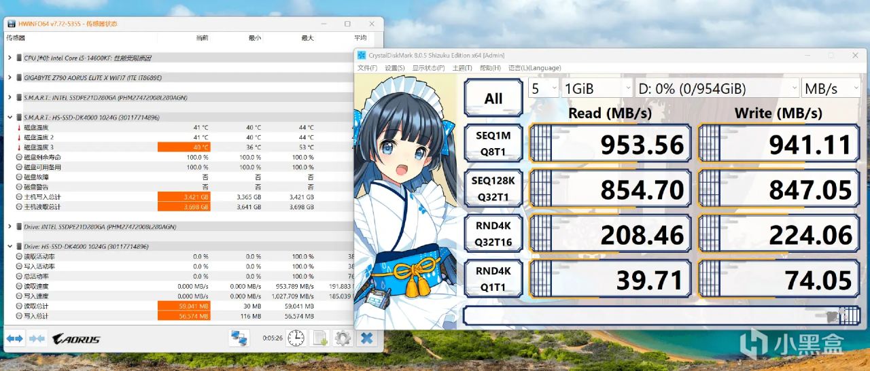This screenshot has height=371, width=870.
Task: Run the SEQ128K Q32T1 test button
Action: tap(493, 188)
